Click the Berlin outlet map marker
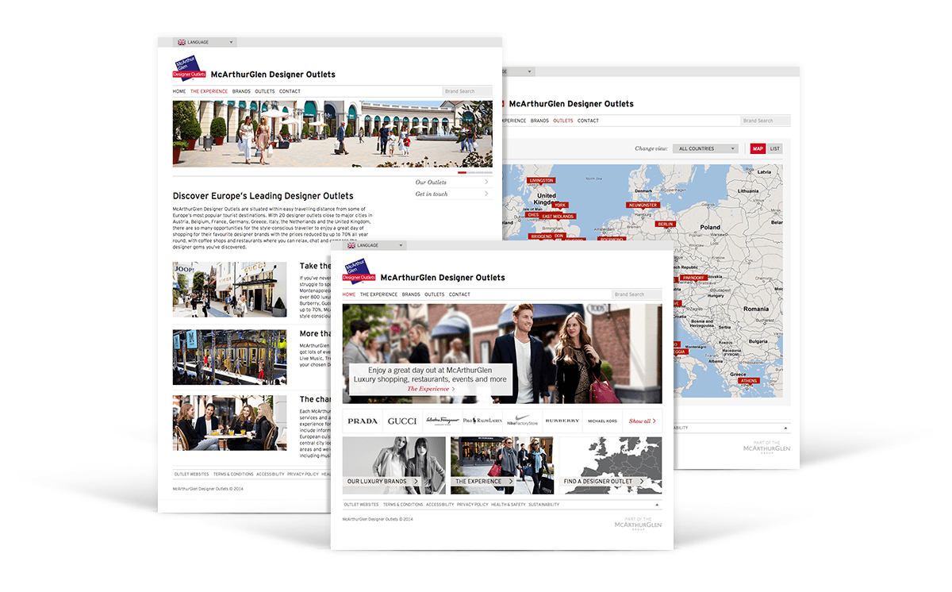Screen dimensions: 952x592 (665, 224)
